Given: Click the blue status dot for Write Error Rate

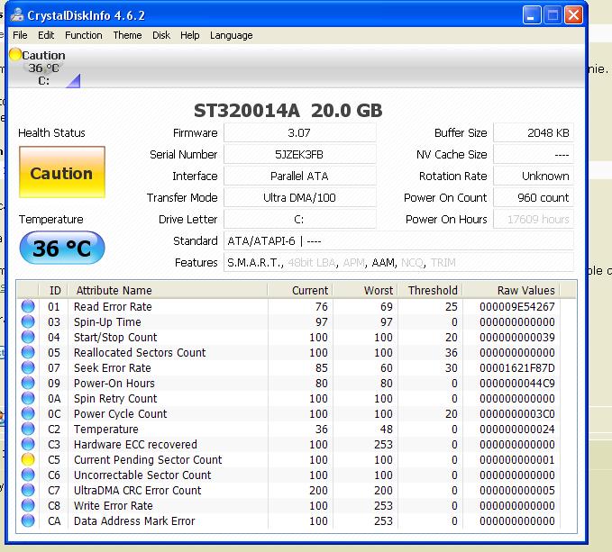Looking at the screenshot, I should click(x=28, y=505).
